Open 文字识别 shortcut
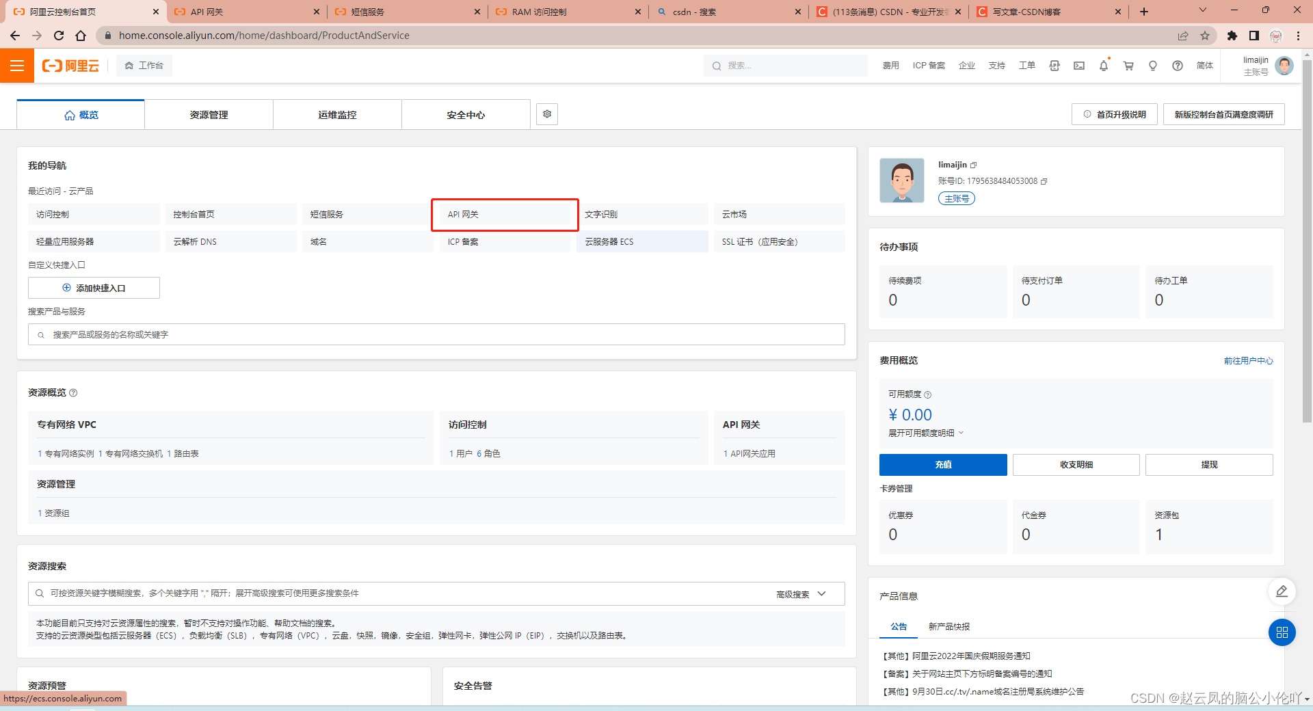1313x711 pixels. [x=642, y=214]
